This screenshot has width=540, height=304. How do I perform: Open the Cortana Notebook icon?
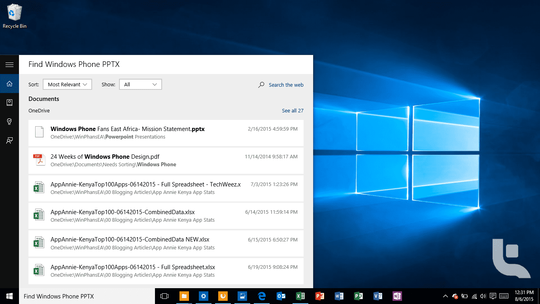point(9,103)
